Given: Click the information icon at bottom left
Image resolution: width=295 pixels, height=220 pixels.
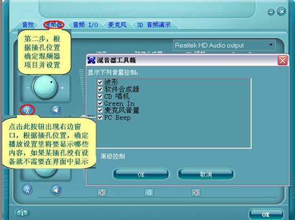Looking at the screenshot, I should point(22,213).
